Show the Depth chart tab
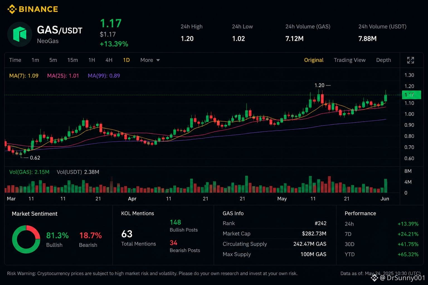Image resolution: width=428 pixels, height=285 pixels. [x=383, y=60]
